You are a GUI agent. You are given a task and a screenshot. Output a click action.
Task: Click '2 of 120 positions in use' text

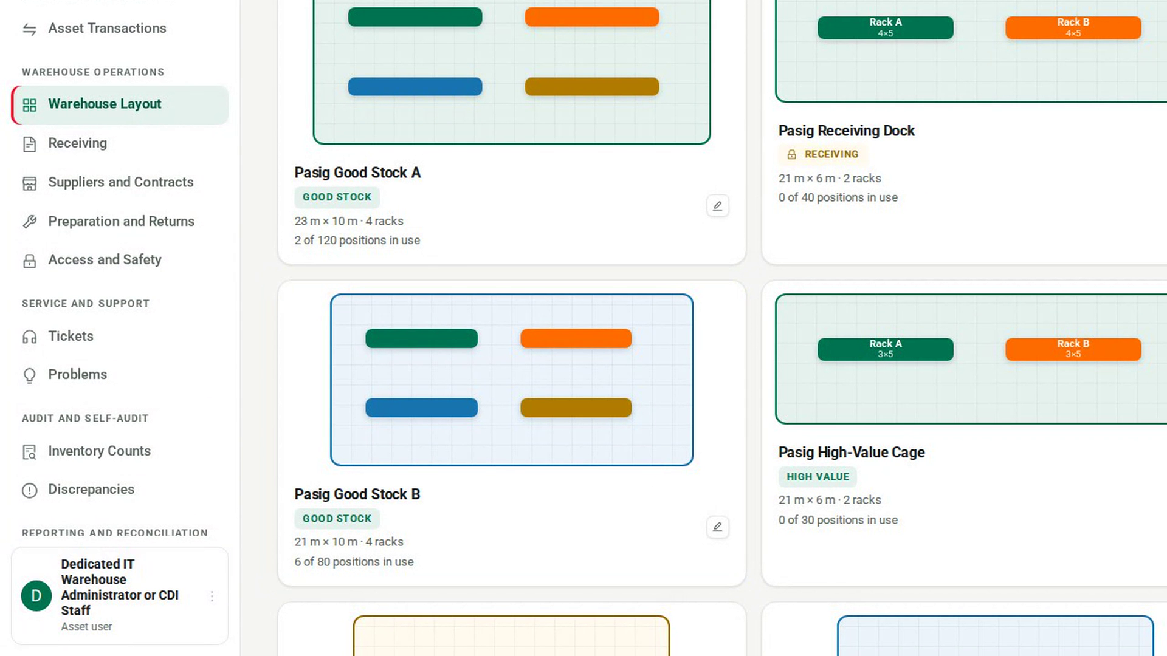click(357, 241)
